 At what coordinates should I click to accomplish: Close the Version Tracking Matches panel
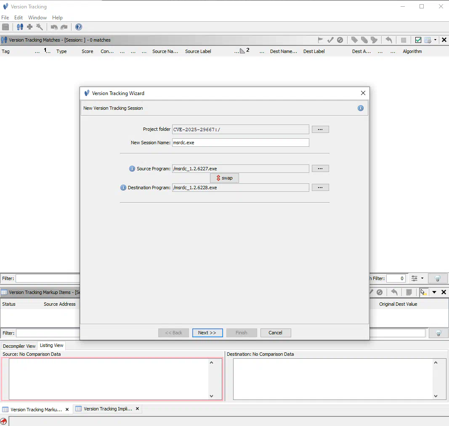[x=444, y=40]
